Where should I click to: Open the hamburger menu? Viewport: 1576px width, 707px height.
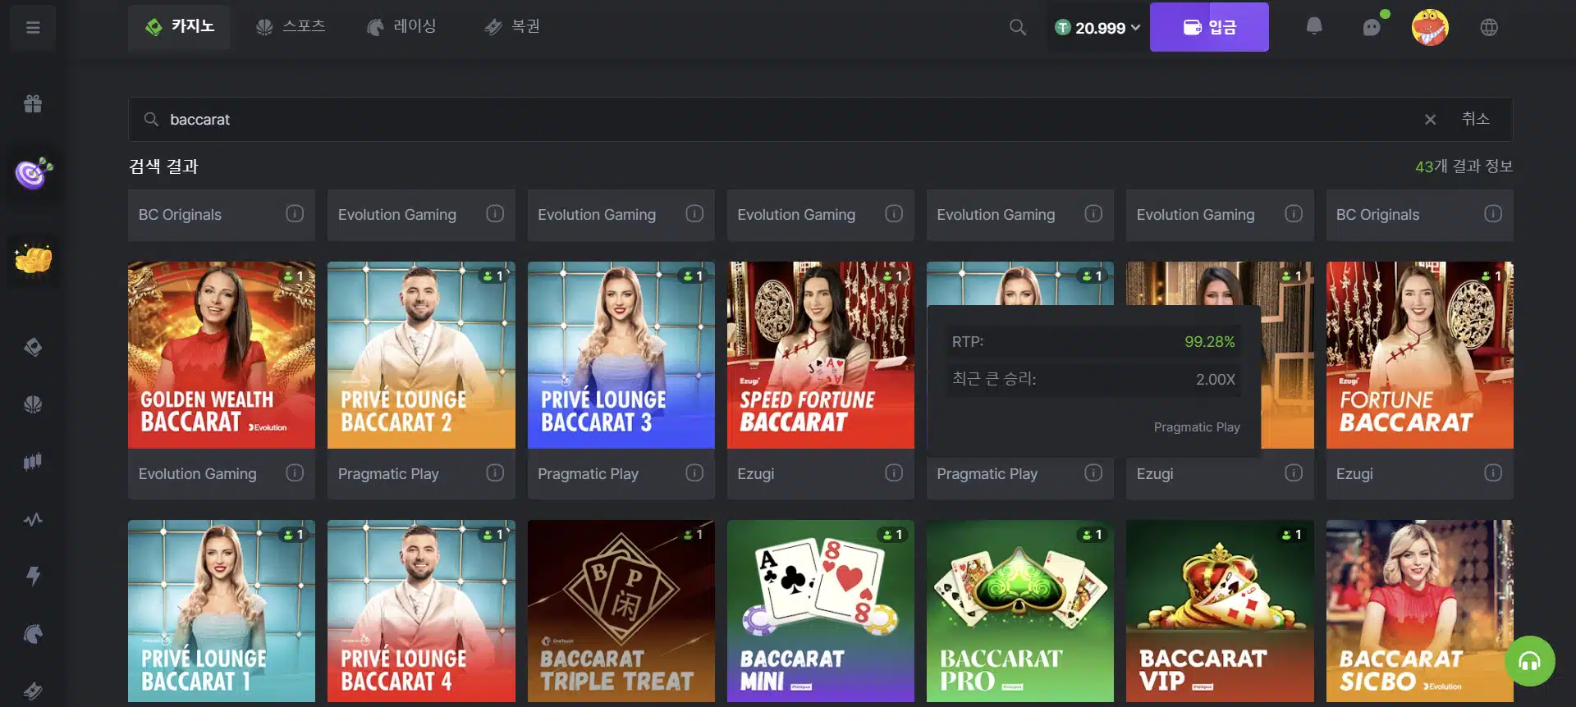coord(33,28)
